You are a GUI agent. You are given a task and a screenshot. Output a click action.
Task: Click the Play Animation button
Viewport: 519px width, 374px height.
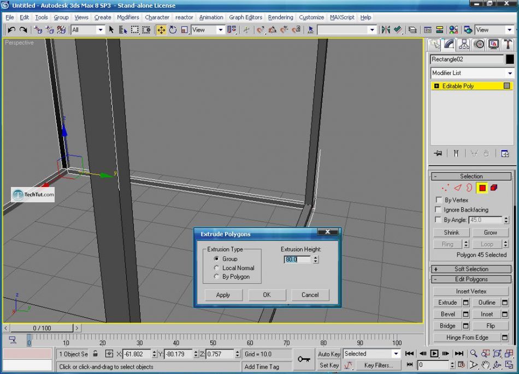pyautogui.click(x=434, y=353)
